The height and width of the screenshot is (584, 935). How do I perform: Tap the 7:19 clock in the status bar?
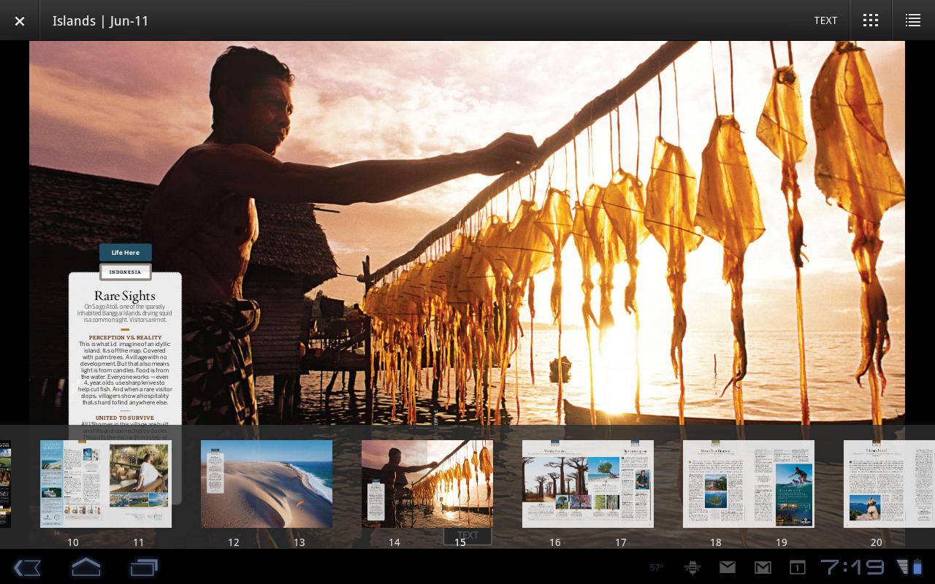(x=853, y=567)
